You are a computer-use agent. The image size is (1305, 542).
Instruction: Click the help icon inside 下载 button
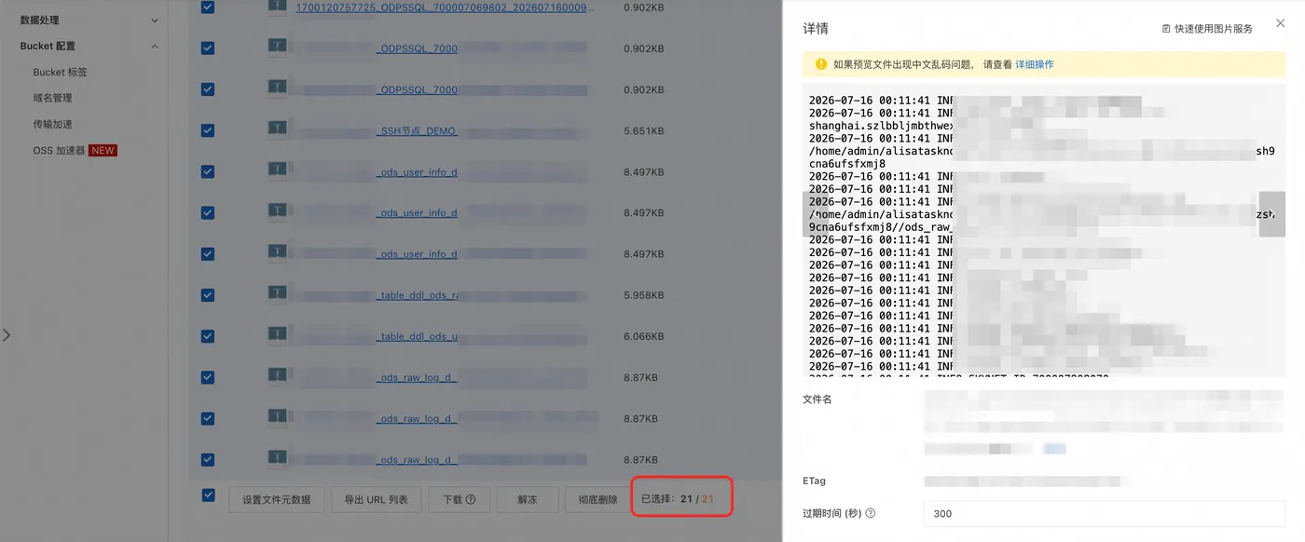471,499
